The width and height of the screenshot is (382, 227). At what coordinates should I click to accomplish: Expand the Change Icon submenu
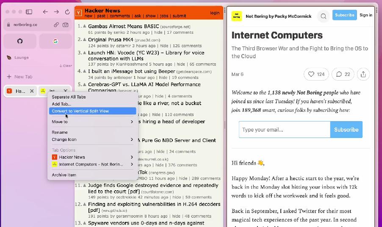92,139
